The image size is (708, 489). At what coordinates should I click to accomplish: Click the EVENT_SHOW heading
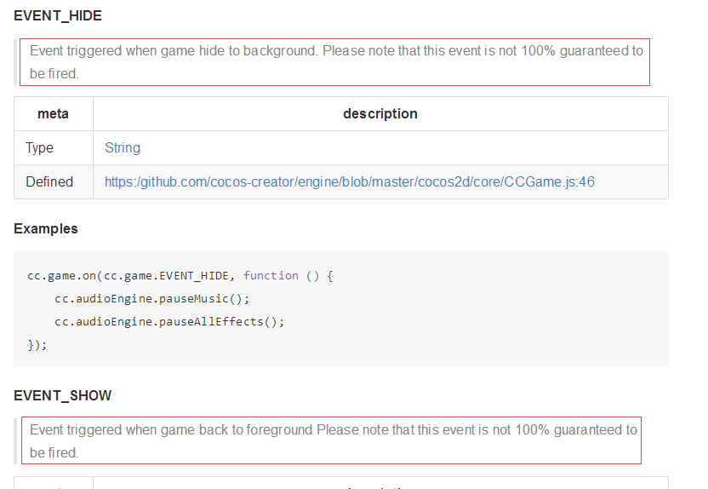pyautogui.click(x=62, y=395)
